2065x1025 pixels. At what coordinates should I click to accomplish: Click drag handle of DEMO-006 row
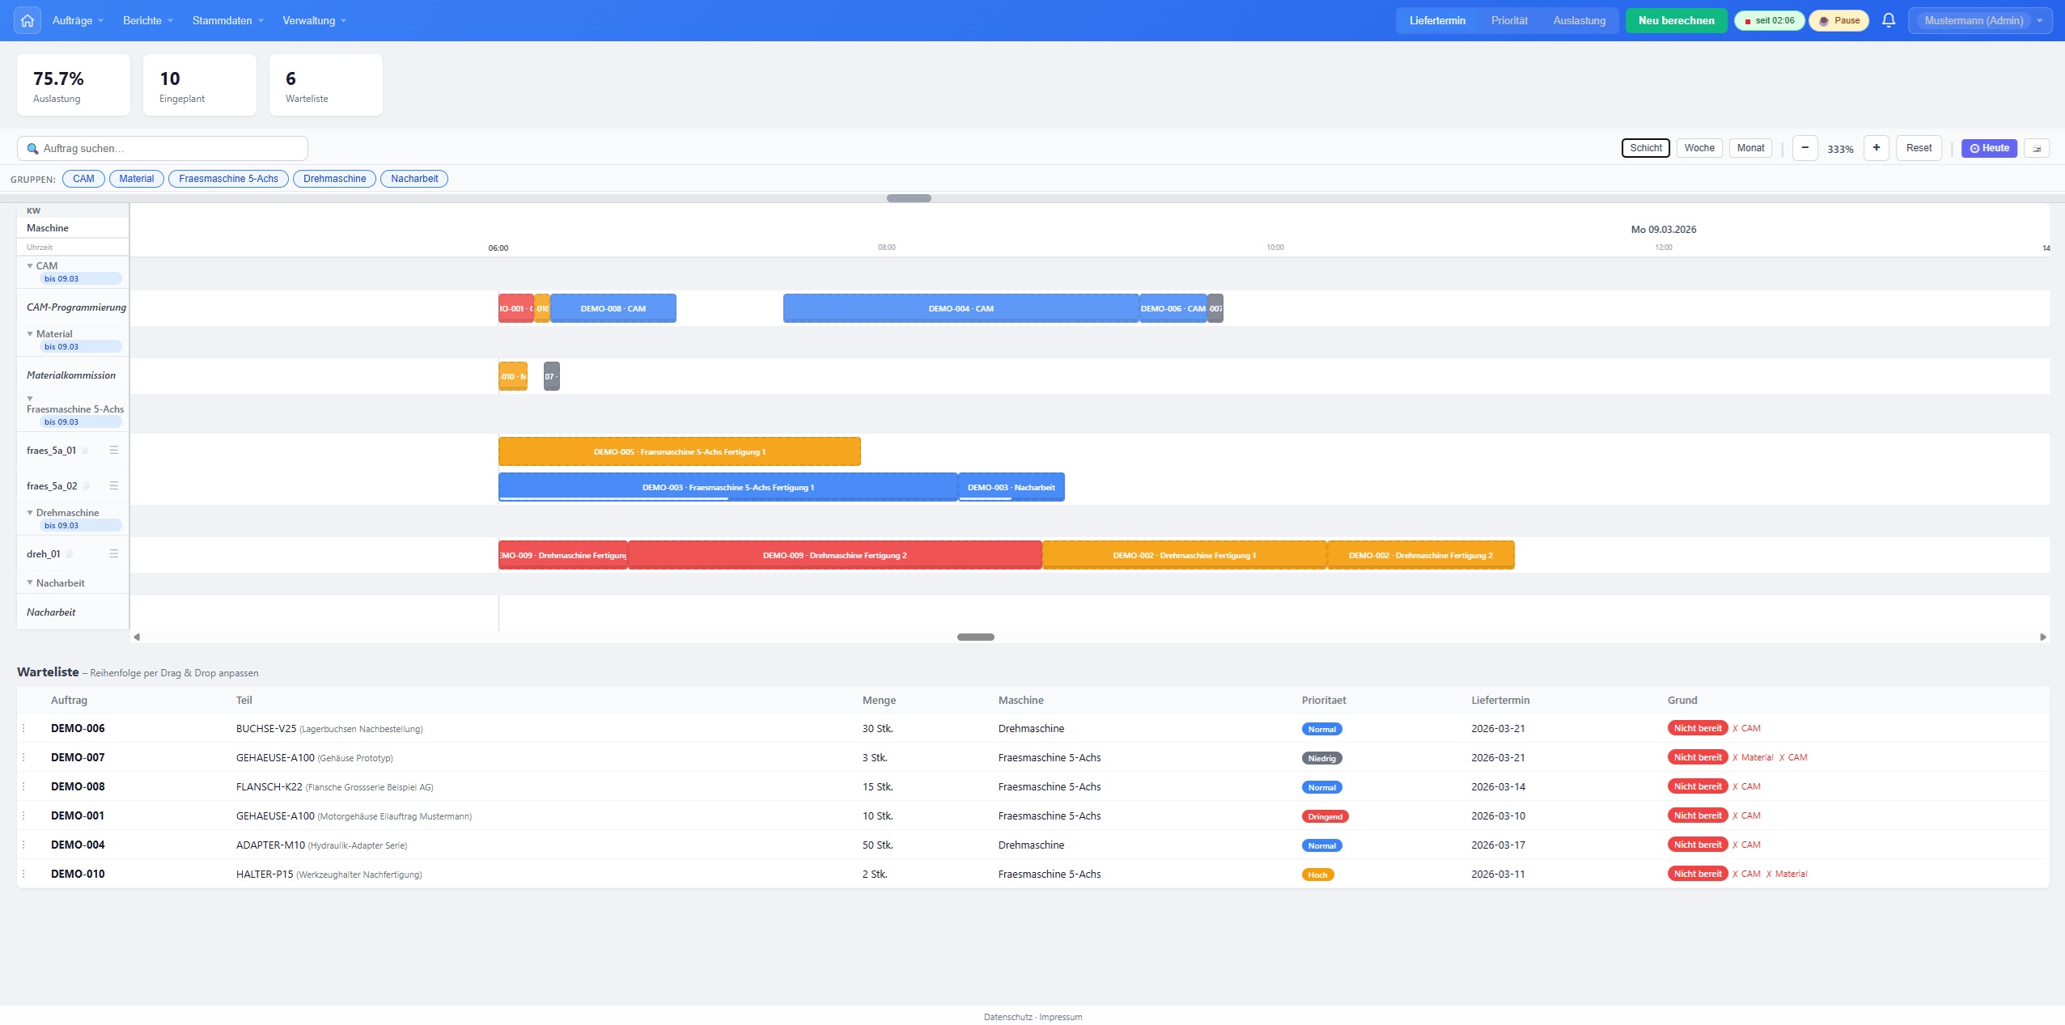pos(23,728)
